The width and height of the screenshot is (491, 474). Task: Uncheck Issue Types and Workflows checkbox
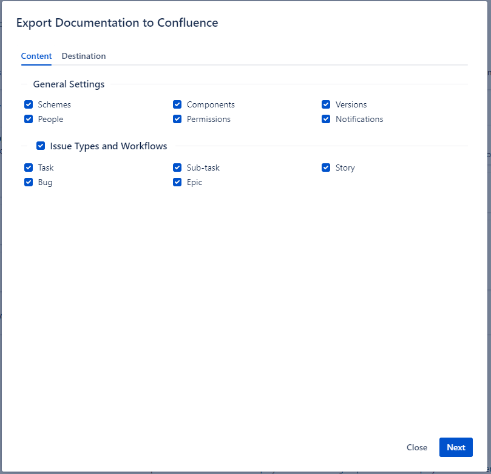(41, 146)
